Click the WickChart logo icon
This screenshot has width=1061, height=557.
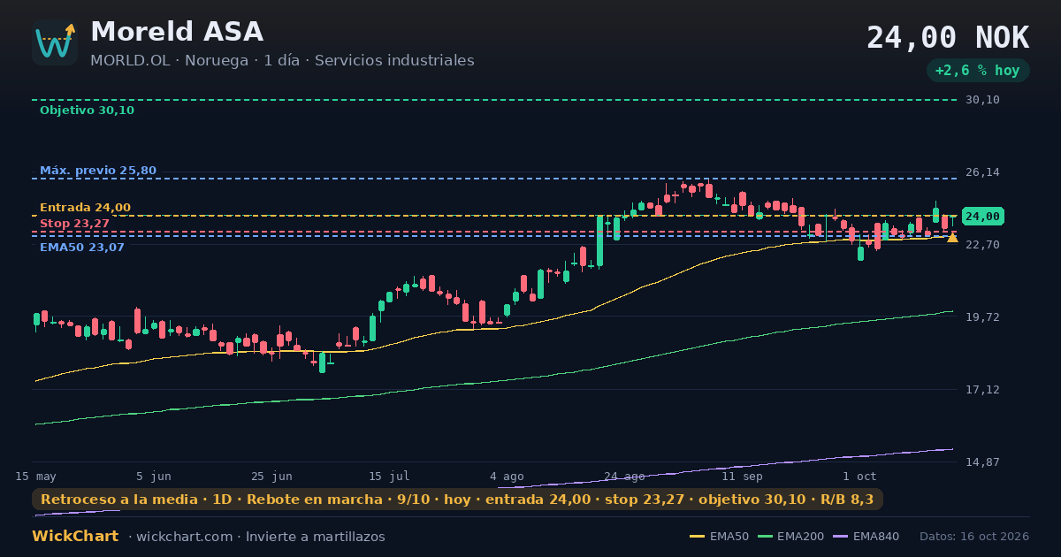[55, 42]
